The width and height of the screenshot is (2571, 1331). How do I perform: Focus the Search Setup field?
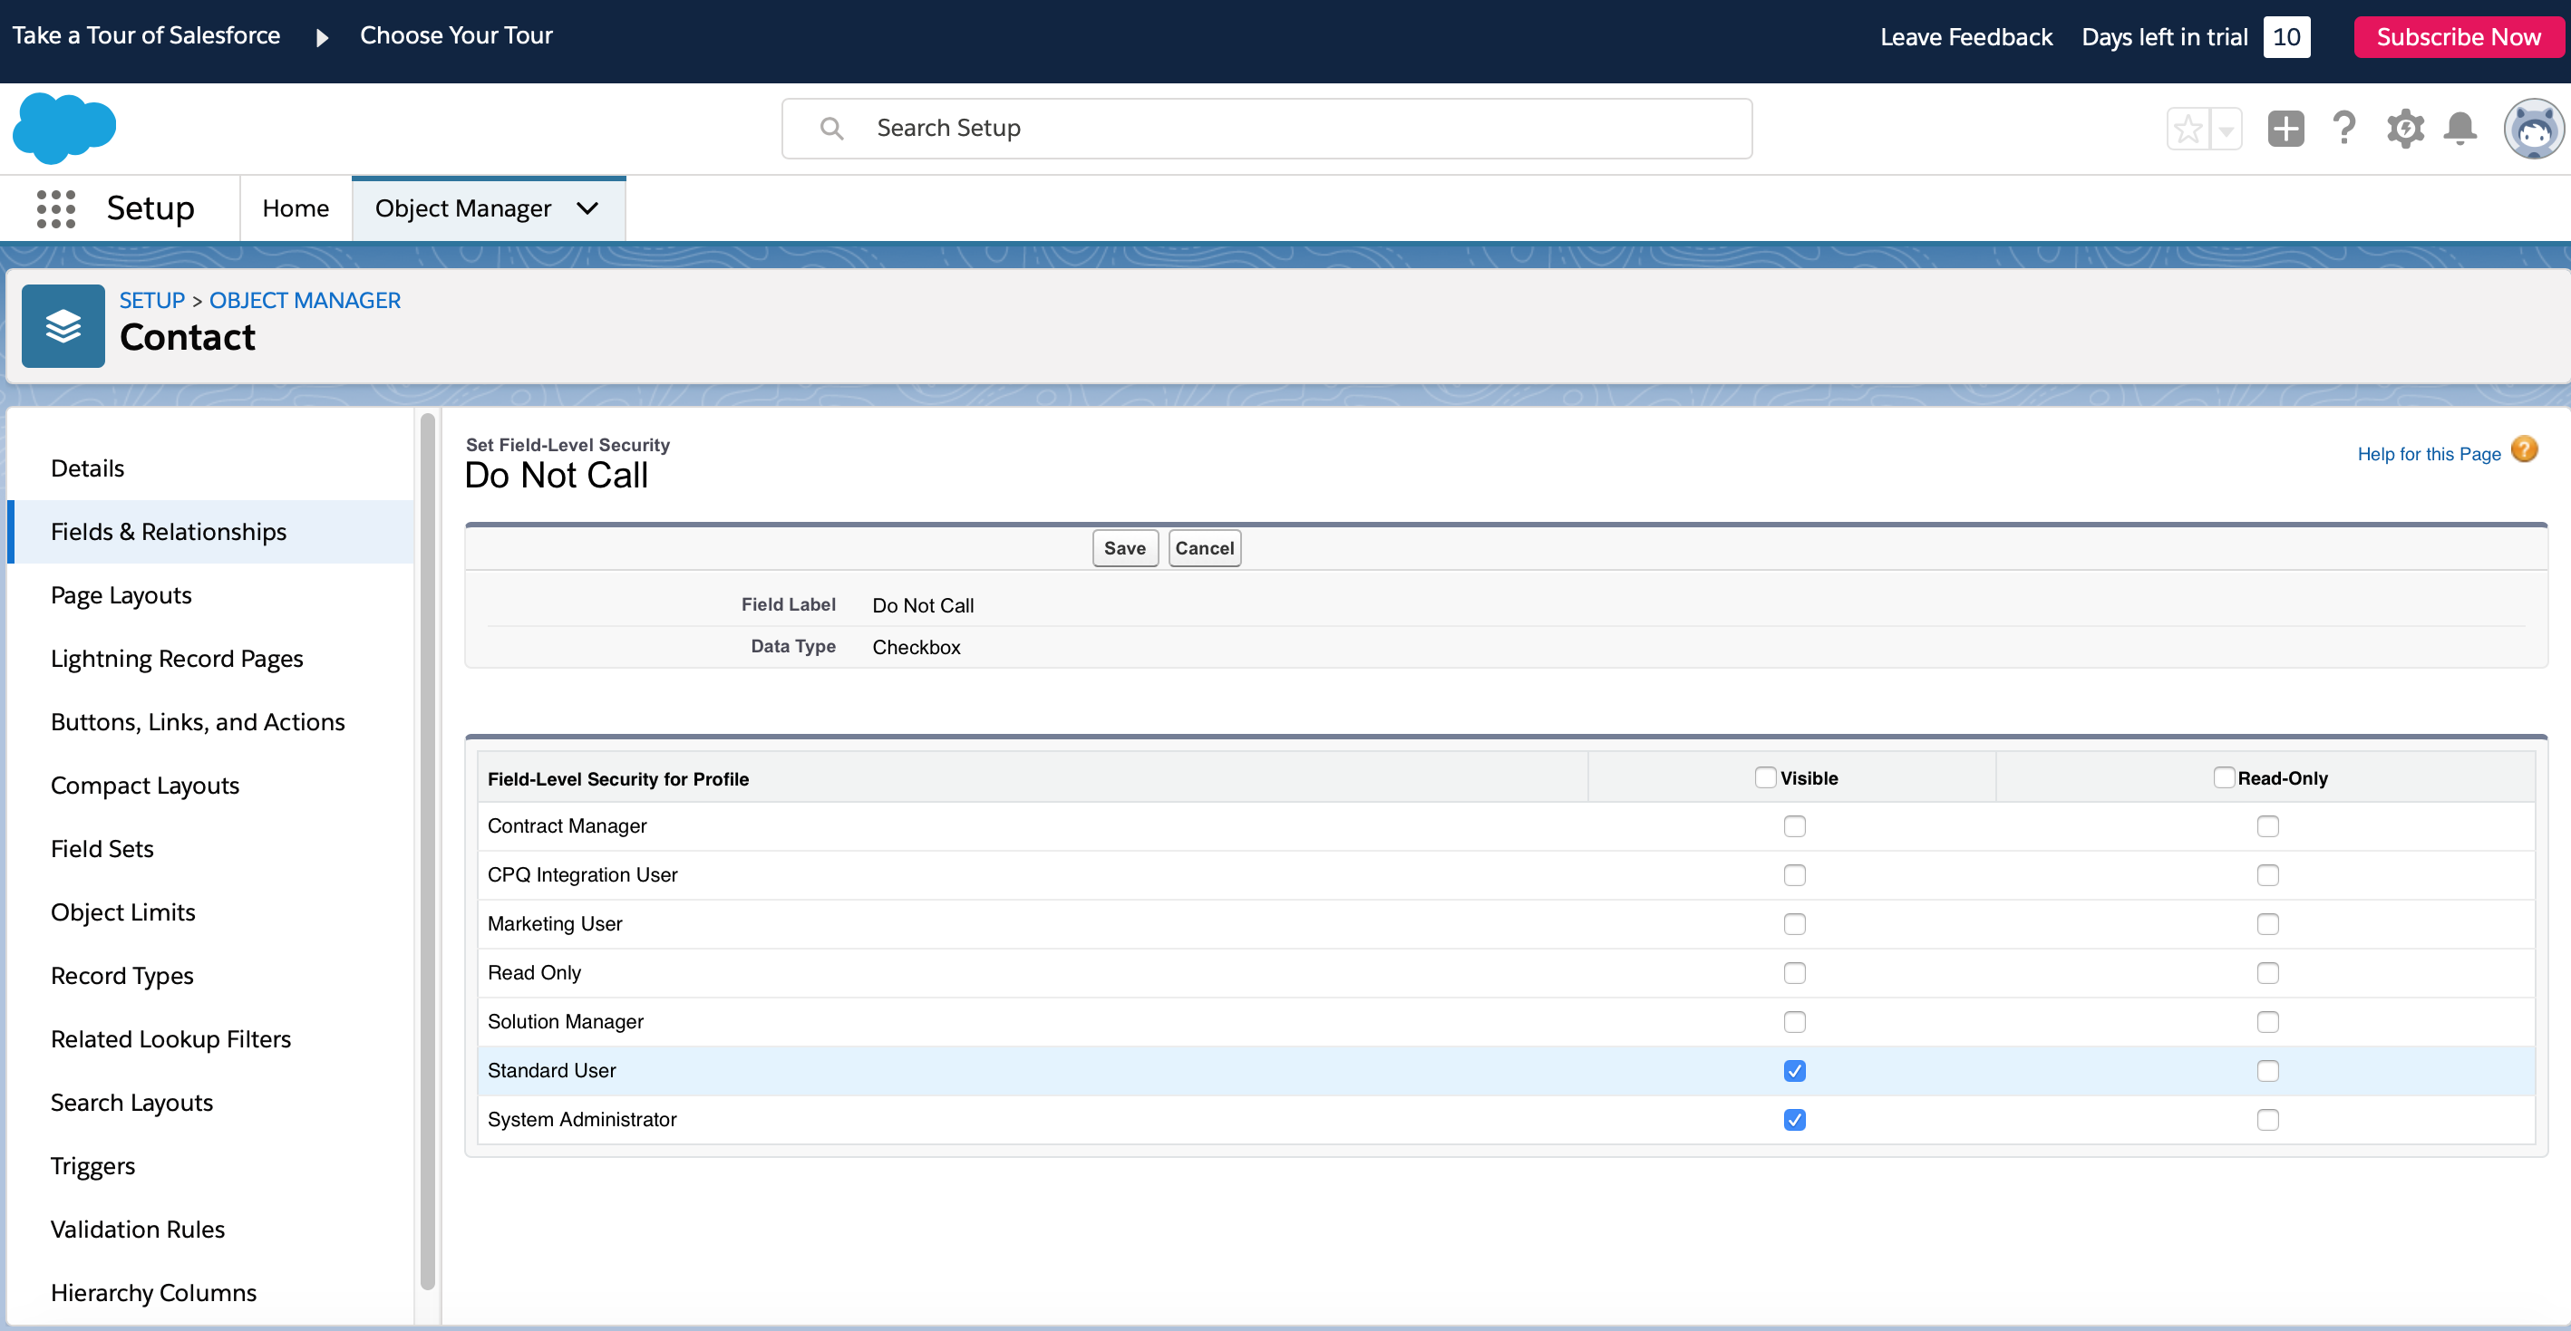pos(1266,129)
